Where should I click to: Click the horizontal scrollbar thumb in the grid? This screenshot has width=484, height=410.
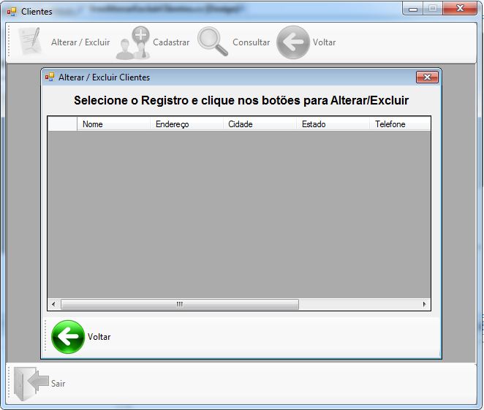pos(179,304)
